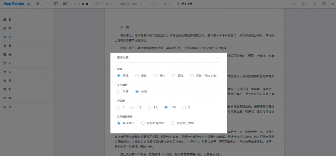Enter fullscreen with expand arrows icon
This screenshot has height=156, width=336.
[x=324, y=4]
